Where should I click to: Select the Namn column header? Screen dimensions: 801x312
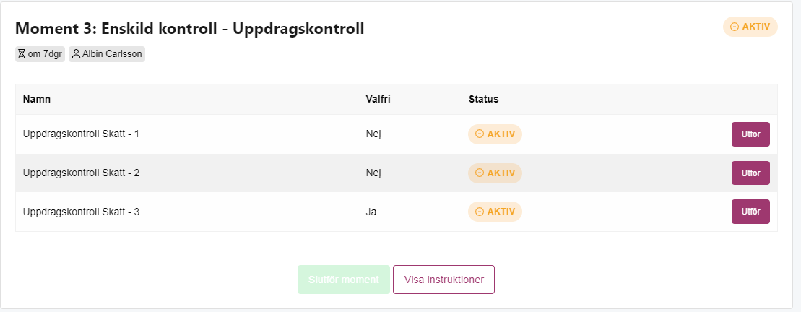point(37,99)
